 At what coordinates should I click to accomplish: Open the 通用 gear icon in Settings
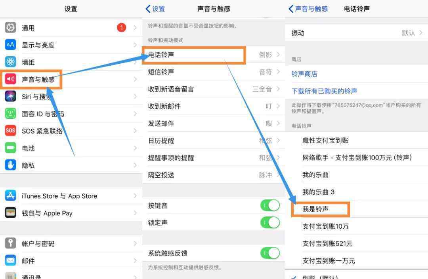click(10, 28)
